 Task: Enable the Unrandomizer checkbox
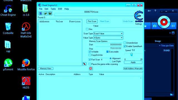(125, 43)
